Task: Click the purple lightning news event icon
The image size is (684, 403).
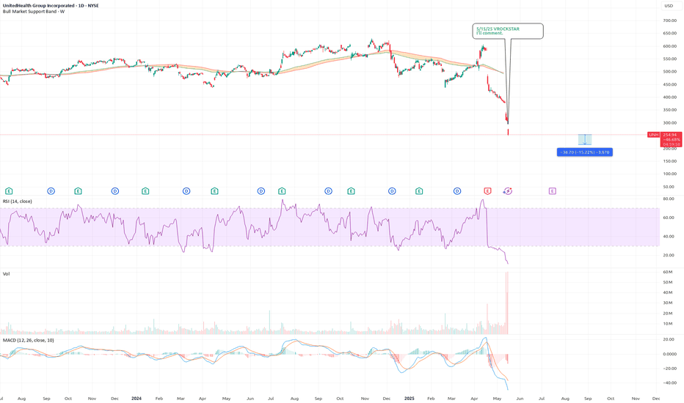Action: click(508, 191)
